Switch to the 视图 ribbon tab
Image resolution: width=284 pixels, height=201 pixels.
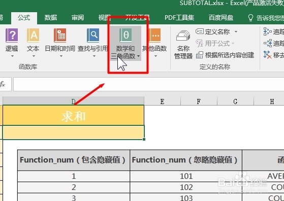click(104, 18)
